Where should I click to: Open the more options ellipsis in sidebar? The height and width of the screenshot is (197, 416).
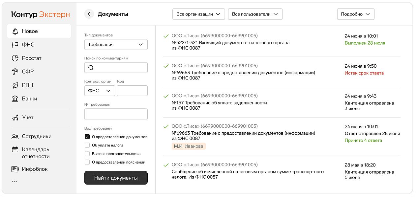click(14, 181)
